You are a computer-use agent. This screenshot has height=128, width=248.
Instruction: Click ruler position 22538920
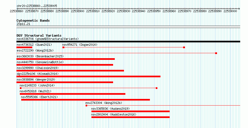[108, 11]
